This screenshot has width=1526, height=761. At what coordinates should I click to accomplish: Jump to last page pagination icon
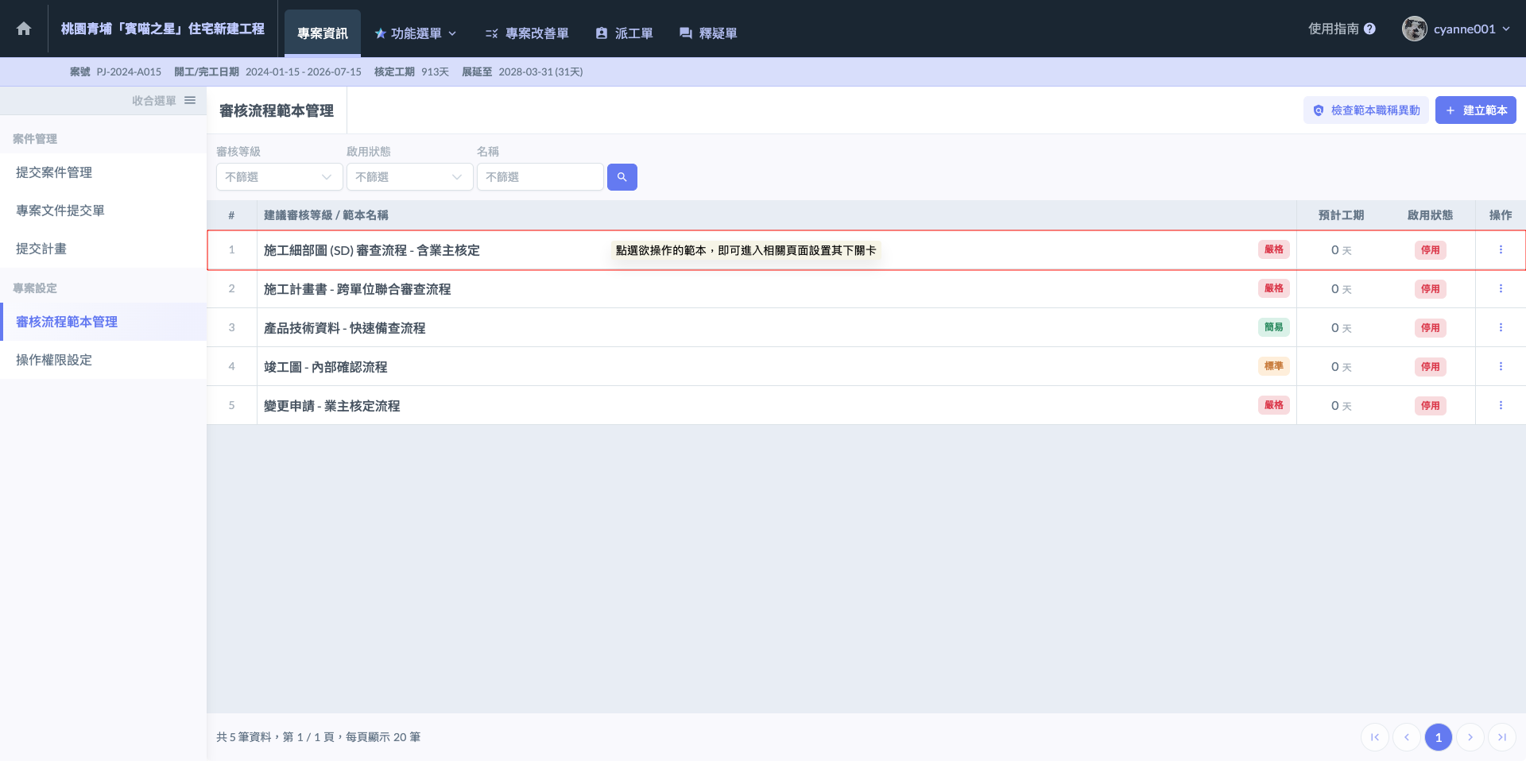click(1502, 737)
